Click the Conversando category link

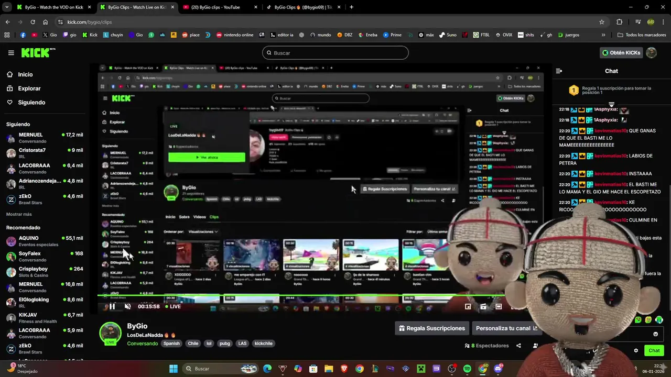[x=142, y=343]
